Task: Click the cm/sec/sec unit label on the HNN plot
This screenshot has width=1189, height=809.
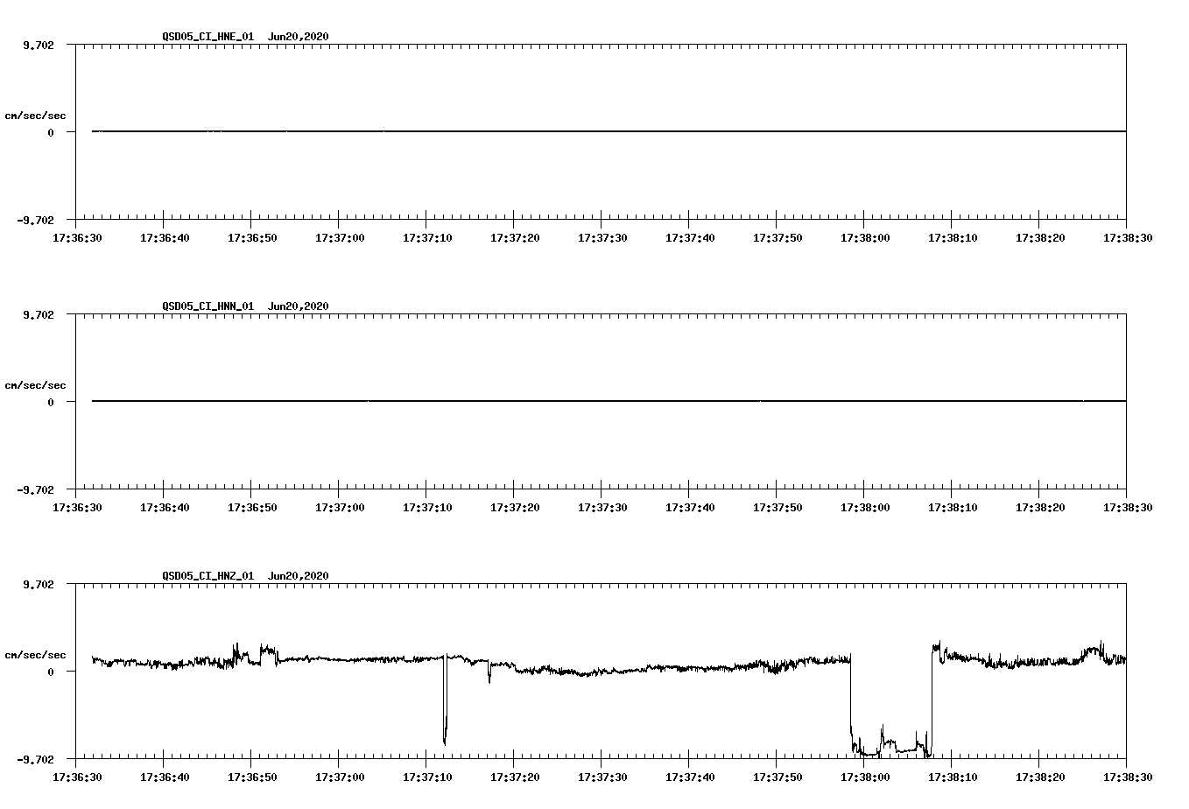Action: [x=35, y=385]
